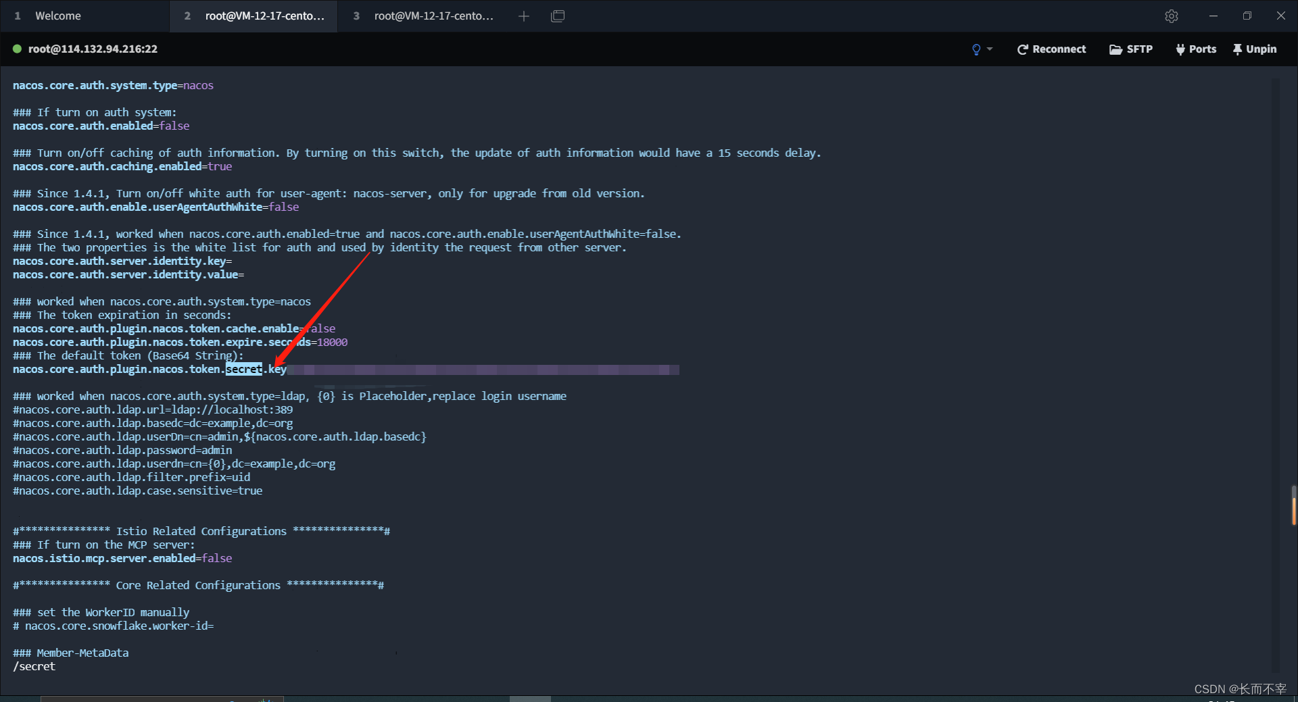Select the active tab 2 session
This screenshot has width=1298, height=702.
pyautogui.click(x=254, y=16)
